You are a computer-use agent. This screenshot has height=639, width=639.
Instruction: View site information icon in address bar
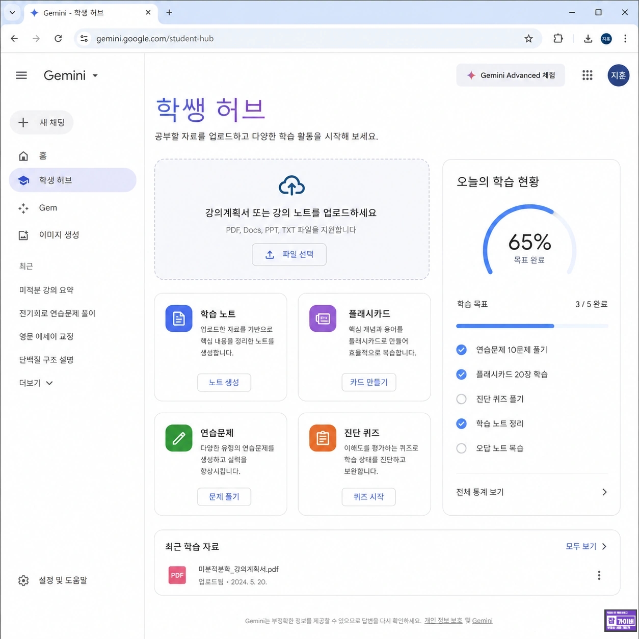point(85,39)
